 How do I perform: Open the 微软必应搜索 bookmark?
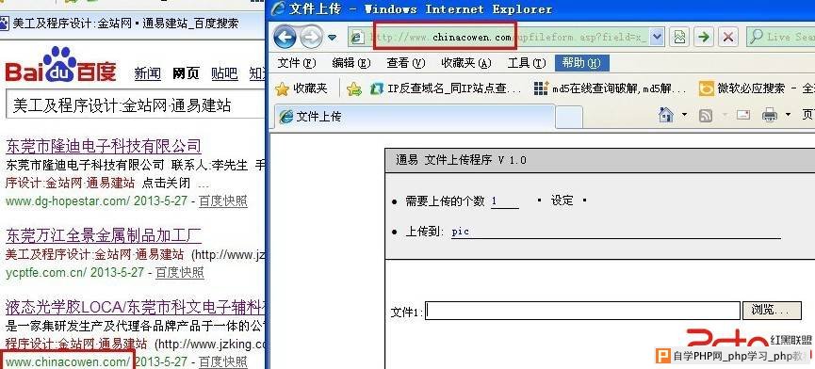(x=757, y=88)
